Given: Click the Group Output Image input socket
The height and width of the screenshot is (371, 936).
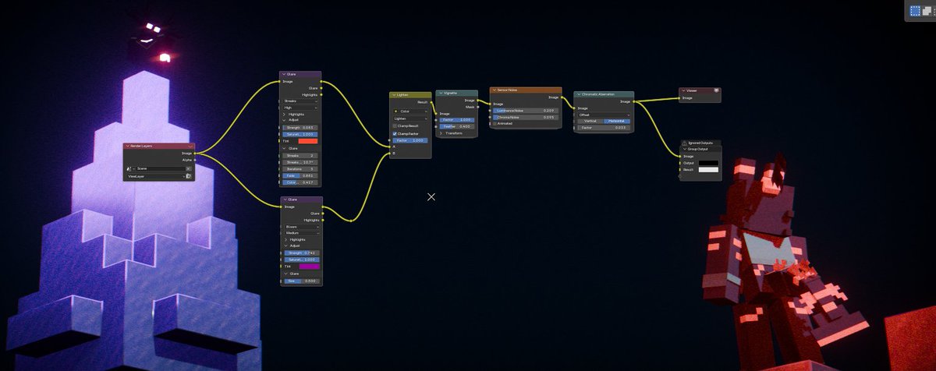Looking at the screenshot, I should pos(679,156).
